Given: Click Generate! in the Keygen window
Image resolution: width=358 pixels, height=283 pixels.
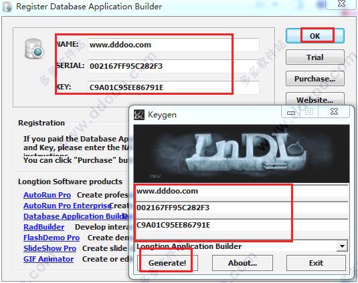Looking at the screenshot, I should tap(167, 263).
